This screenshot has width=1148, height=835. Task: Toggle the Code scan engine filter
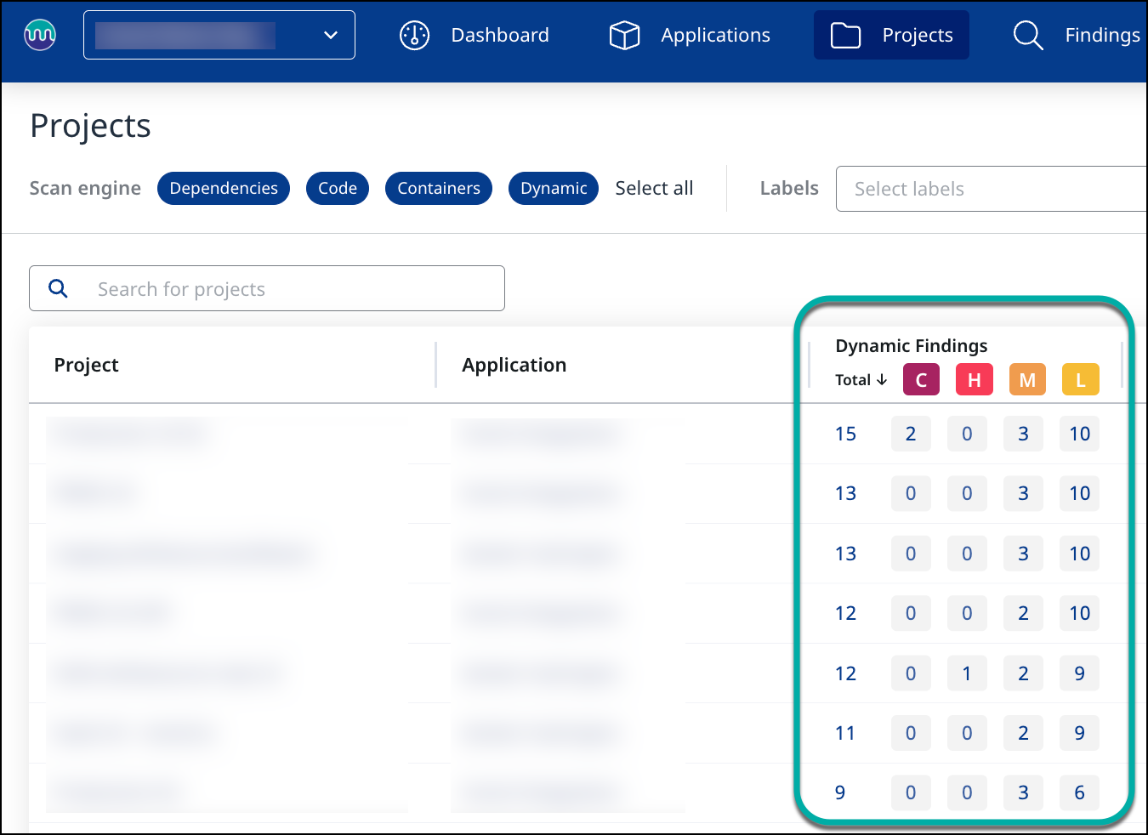coord(338,189)
